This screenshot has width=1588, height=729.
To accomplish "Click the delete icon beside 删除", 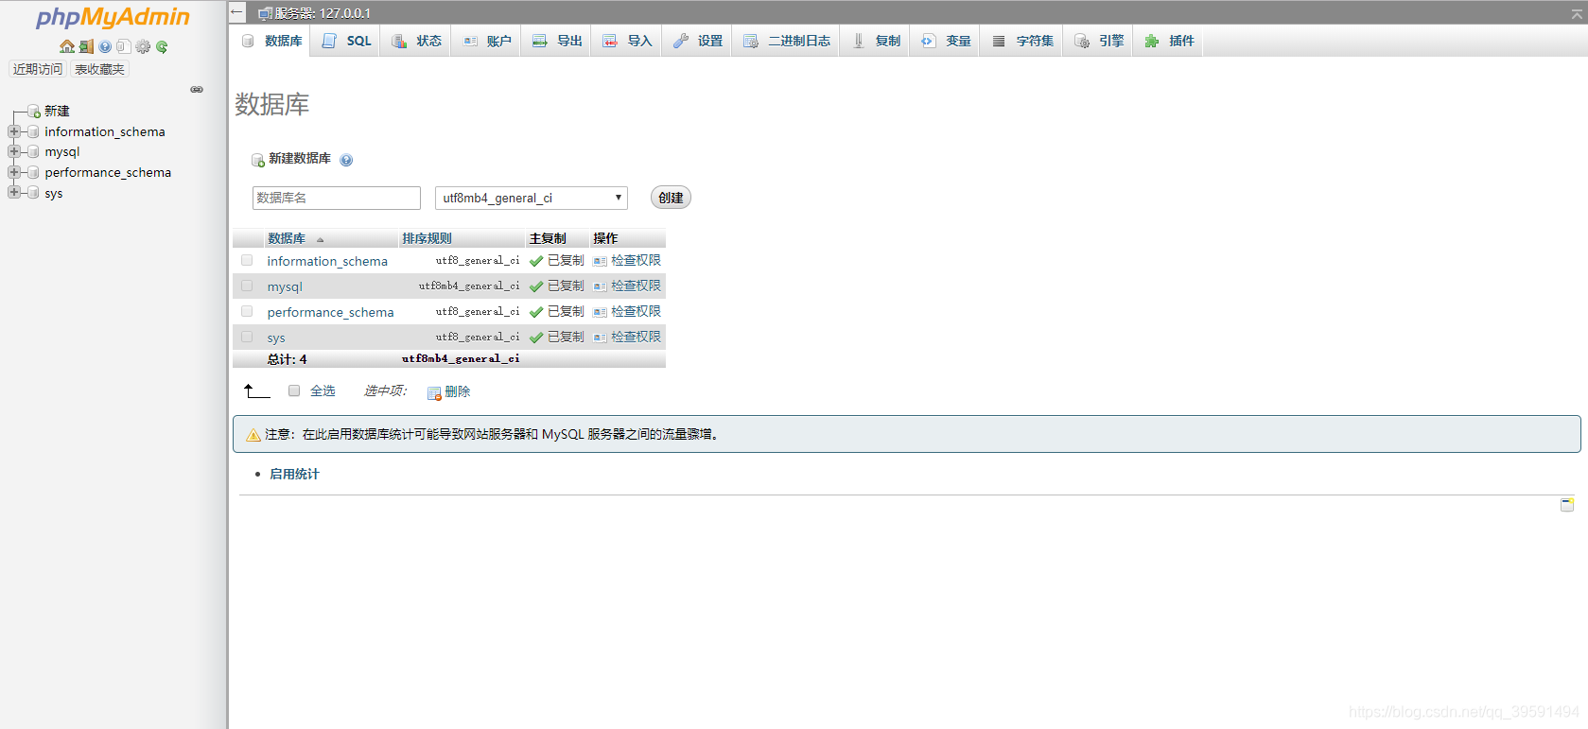I will (x=434, y=392).
